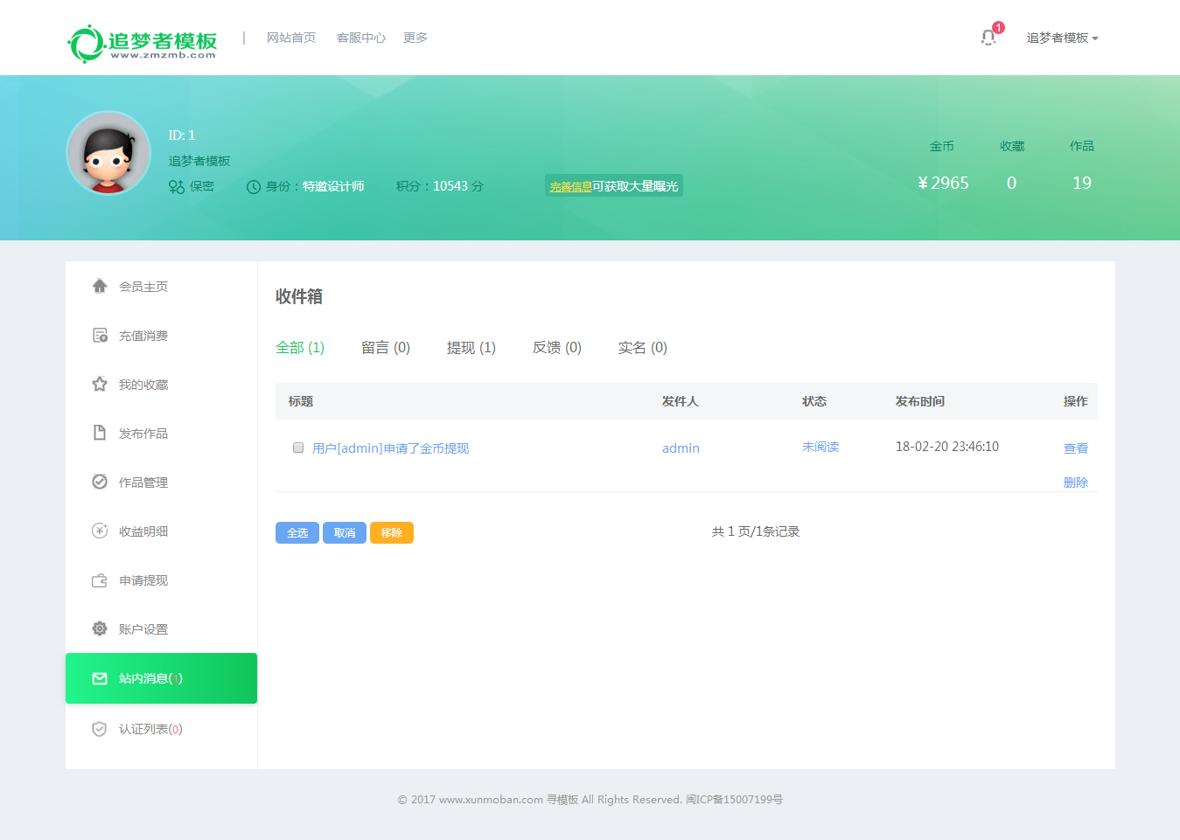
Task: Click the yen coin icon for 收益明细
Action: (100, 531)
